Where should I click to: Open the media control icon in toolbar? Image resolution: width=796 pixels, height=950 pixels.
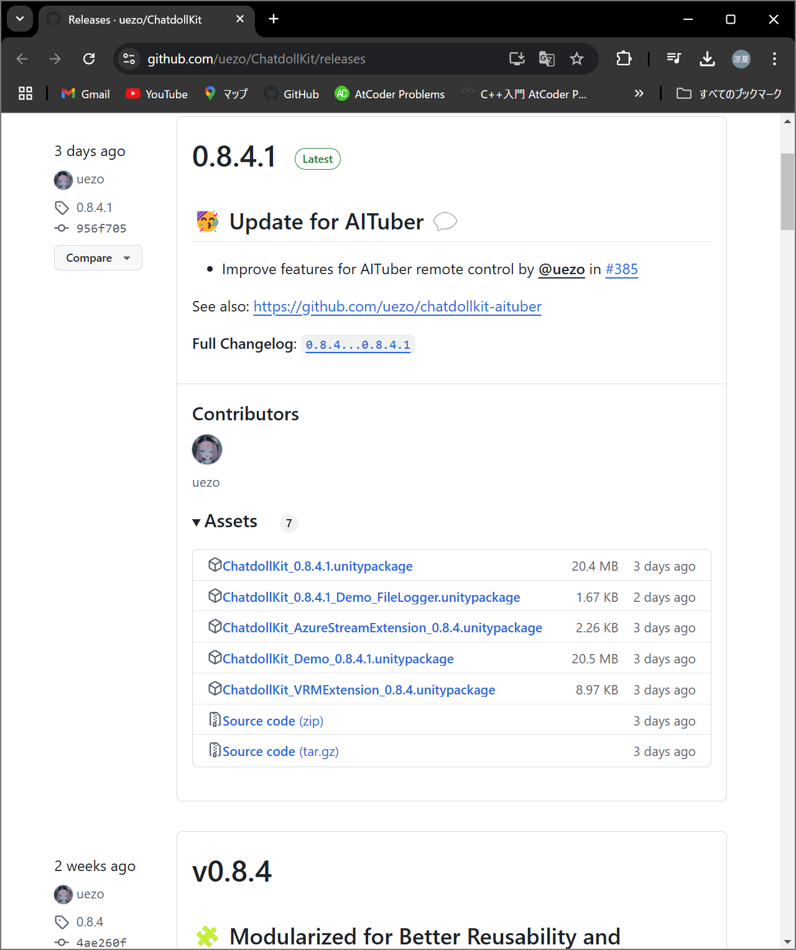tap(673, 59)
